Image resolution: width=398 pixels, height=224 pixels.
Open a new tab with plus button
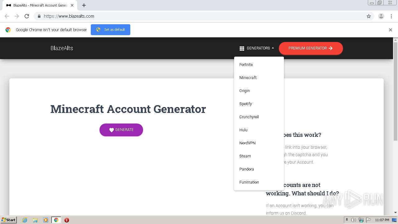pyautogui.click(x=84, y=5)
